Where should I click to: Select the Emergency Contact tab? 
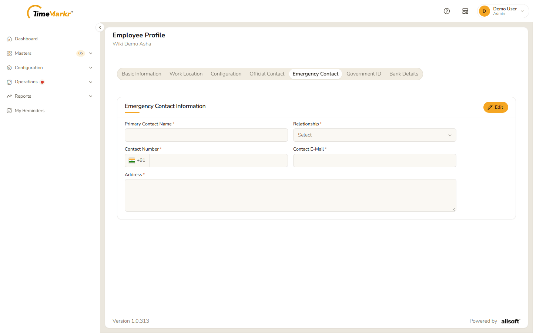click(315, 74)
